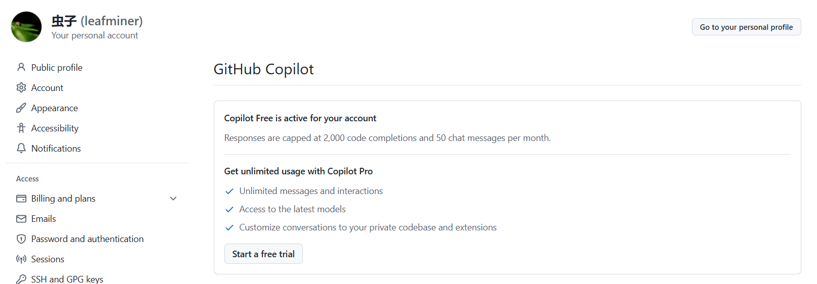The width and height of the screenshot is (817, 284).
Task: Click the Public profile person icon
Action: (21, 67)
